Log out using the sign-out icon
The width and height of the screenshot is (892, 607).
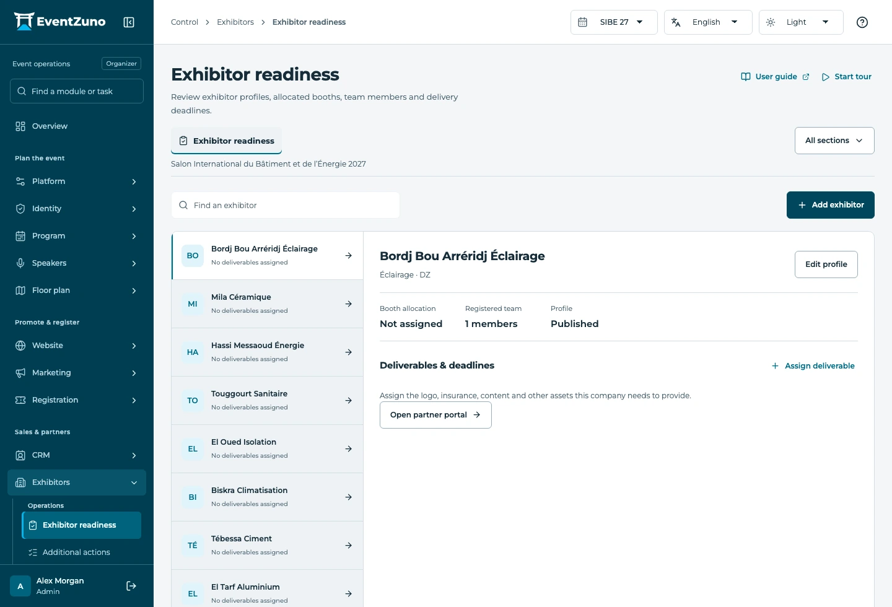tap(131, 586)
